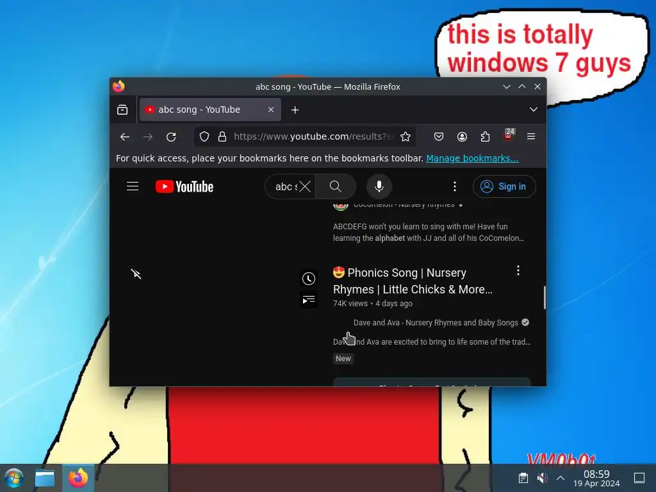Click the show desktop button
This screenshot has width=656, height=492.
tap(639, 478)
